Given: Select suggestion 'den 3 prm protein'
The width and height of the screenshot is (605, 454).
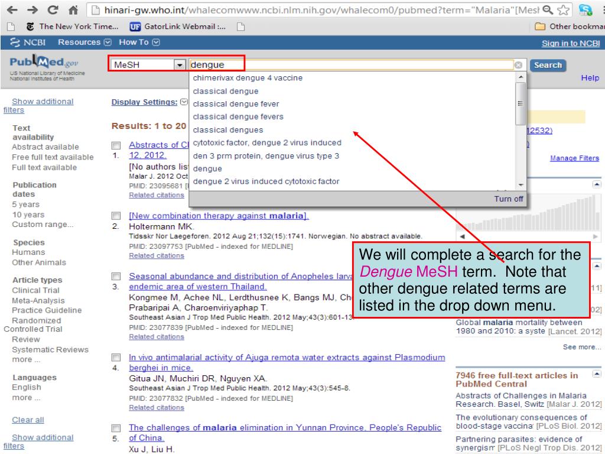Looking at the screenshot, I should (266, 156).
